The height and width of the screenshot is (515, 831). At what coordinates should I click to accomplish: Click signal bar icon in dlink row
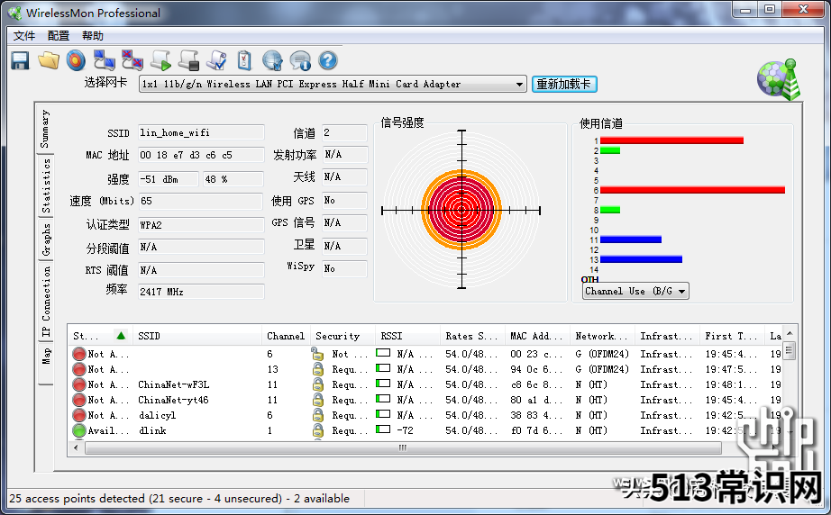pos(383,429)
